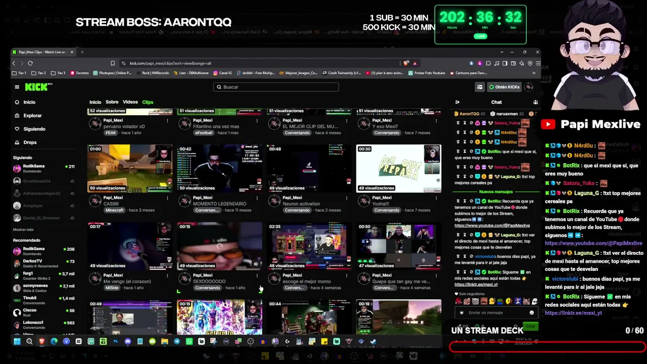Bookmark this page via address bar icon

click(113, 63)
